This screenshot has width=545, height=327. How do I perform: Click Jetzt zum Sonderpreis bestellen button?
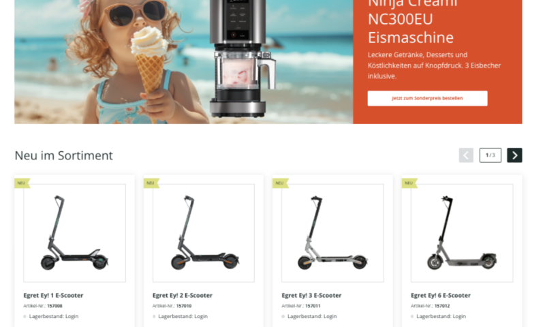428,98
